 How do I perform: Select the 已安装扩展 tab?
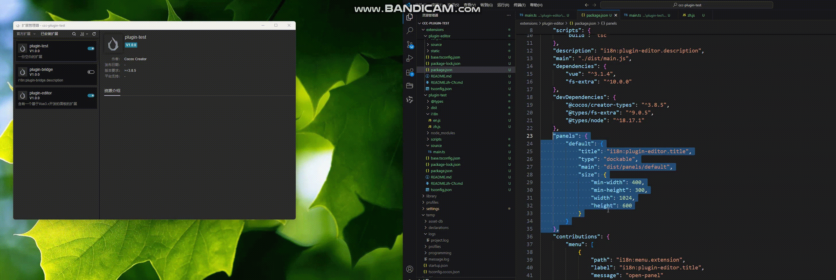(x=49, y=34)
